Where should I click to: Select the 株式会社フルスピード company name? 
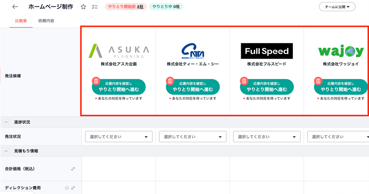tap(267, 64)
